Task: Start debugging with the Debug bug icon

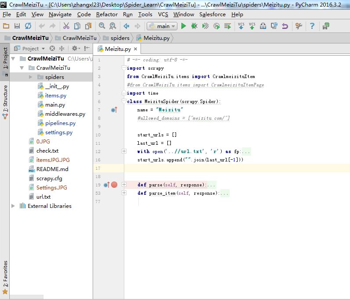Action: [194, 26]
